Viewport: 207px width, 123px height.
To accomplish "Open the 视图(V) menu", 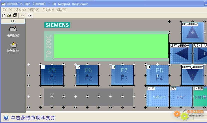I will [34, 10].
